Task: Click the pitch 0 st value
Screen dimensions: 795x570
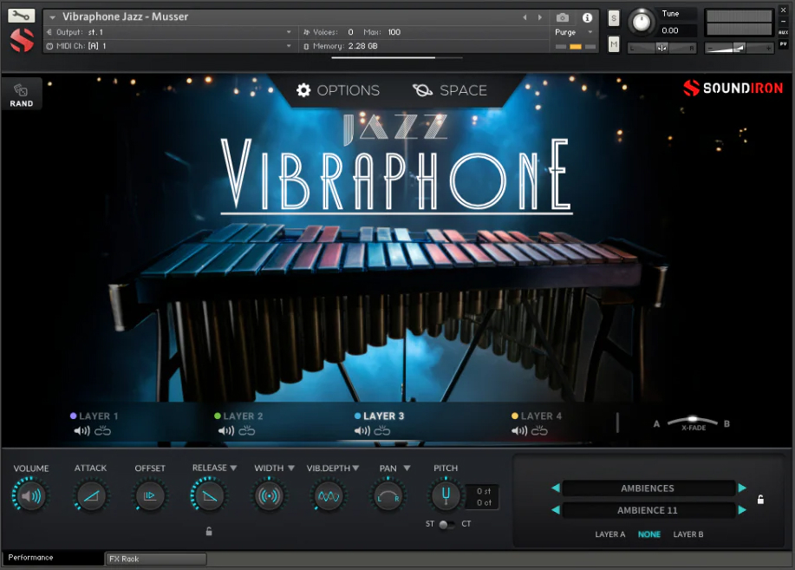Action: (x=483, y=491)
